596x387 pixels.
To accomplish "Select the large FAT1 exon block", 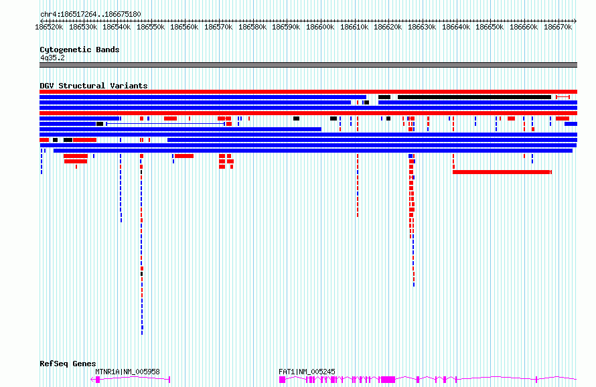I will [x=388, y=380].
